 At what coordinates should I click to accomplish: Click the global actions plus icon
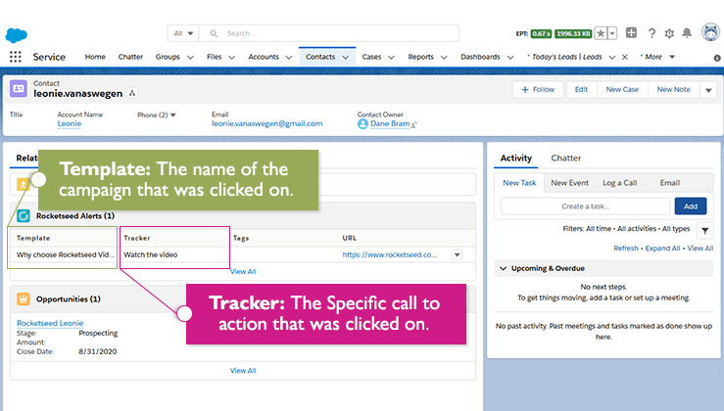pyautogui.click(x=632, y=33)
